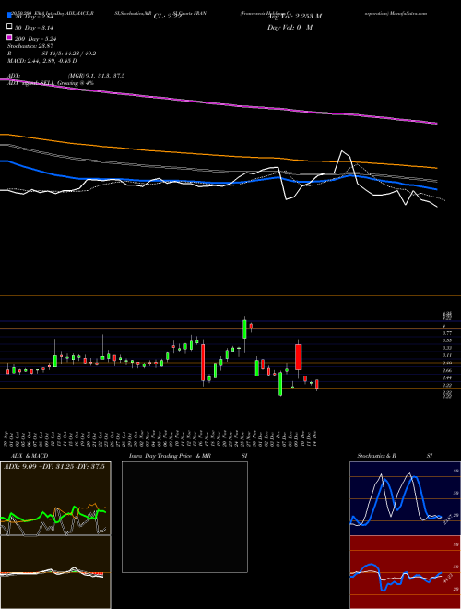Click the Stochastics & RSI panel title
Image resolution: width=461 pixels, height=609 pixels.
click(395, 456)
